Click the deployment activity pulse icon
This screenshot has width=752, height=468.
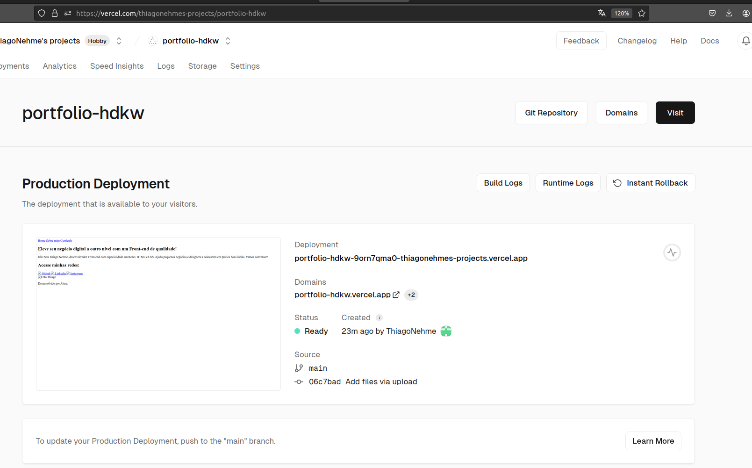tap(672, 252)
